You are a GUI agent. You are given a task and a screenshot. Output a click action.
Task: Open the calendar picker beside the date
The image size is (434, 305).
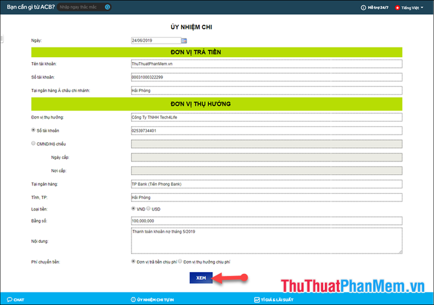tap(184, 41)
